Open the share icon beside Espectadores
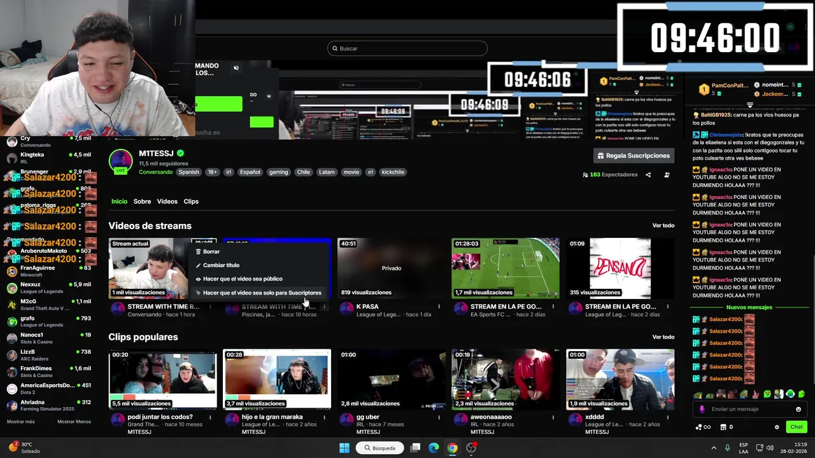This screenshot has width=815, height=458. pyautogui.click(x=648, y=175)
